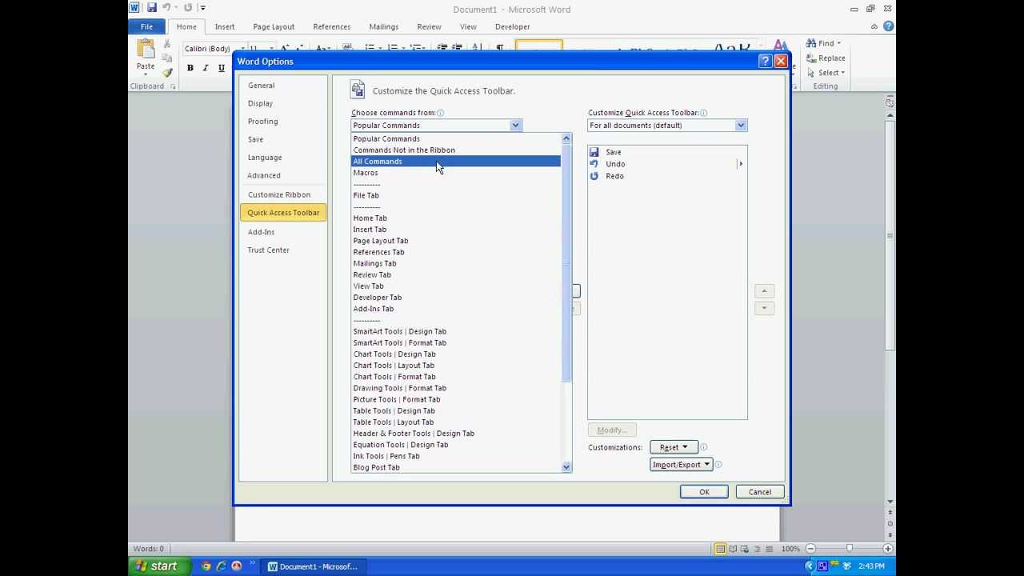1024x576 pixels.
Task: Click the Cut scissors icon in Clipboard group
Action: (167, 44)
